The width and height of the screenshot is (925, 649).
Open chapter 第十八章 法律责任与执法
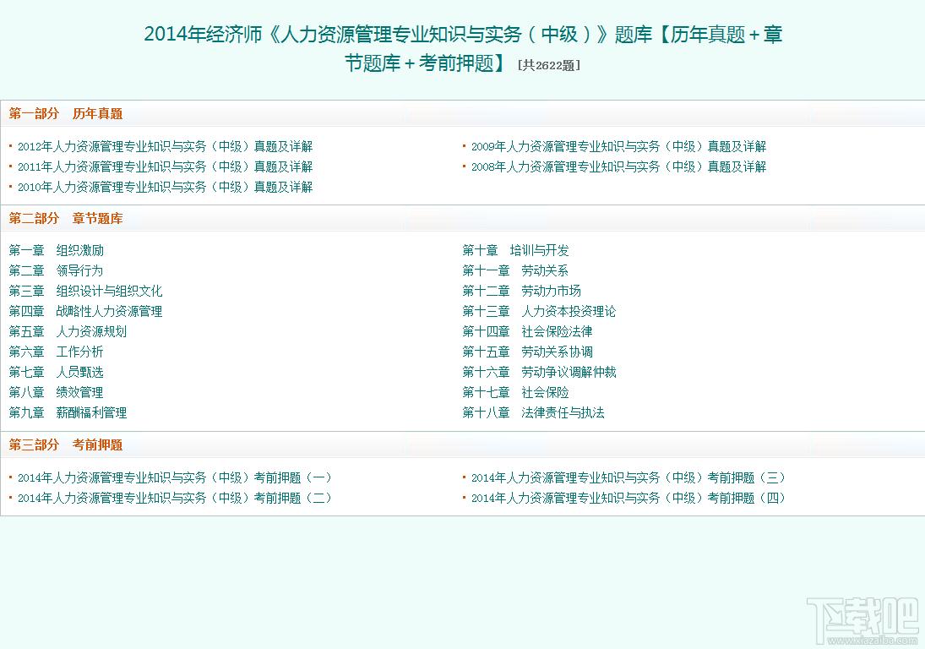tap(534, 413)
